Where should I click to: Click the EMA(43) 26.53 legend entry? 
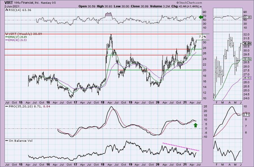pyautogui.click(x=17, y=40)
